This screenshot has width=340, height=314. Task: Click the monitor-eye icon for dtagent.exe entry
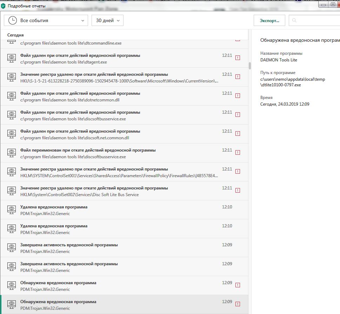pos(12,58)
